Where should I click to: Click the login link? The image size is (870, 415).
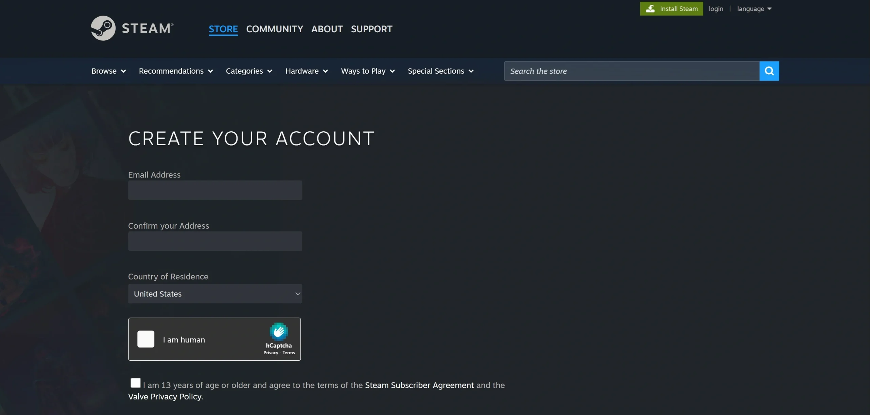716,9
